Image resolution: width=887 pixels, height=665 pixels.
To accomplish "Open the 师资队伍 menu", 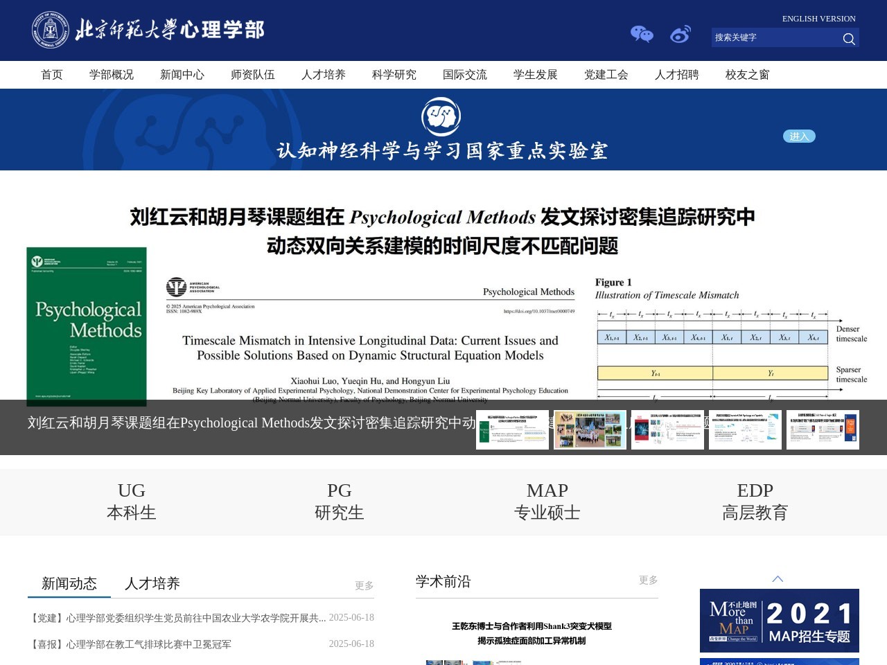I will 253,75.
